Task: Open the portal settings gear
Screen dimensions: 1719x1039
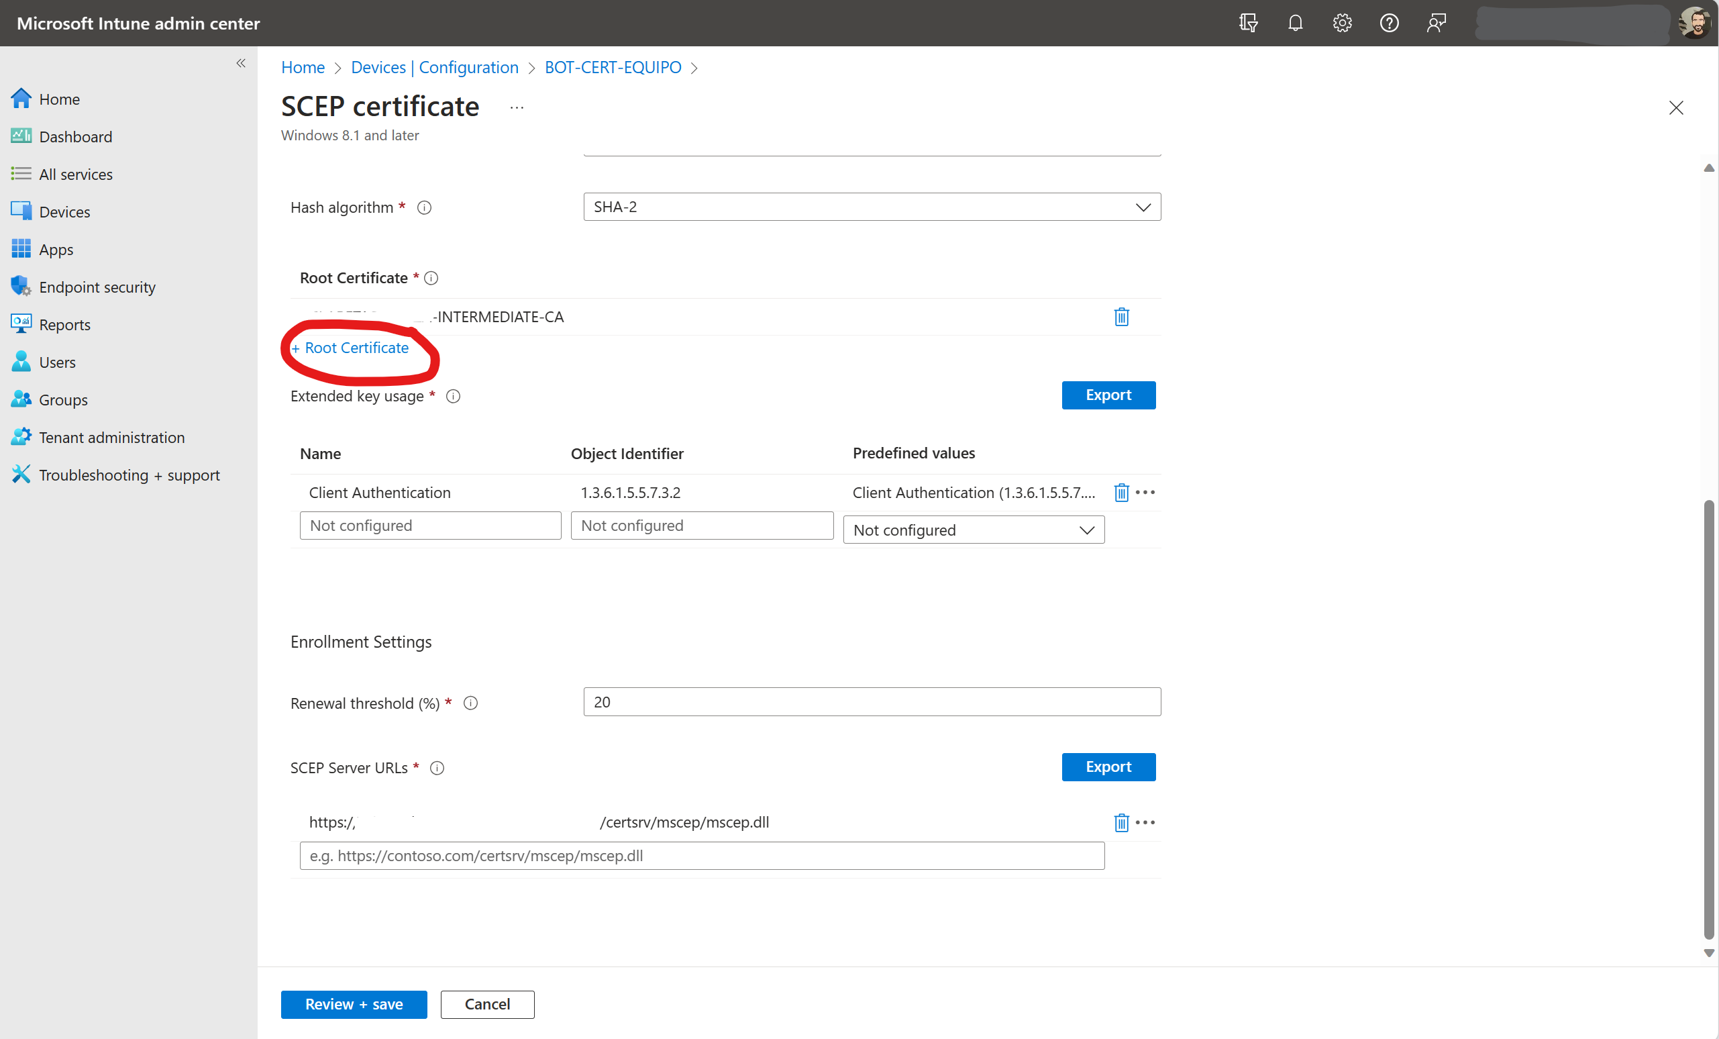Action: [x=1341, y=23]
